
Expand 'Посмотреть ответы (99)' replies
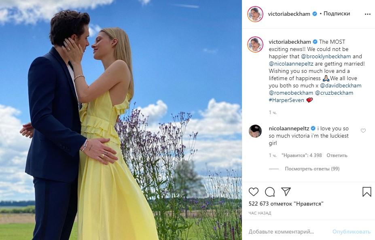[x=312, y=169]
